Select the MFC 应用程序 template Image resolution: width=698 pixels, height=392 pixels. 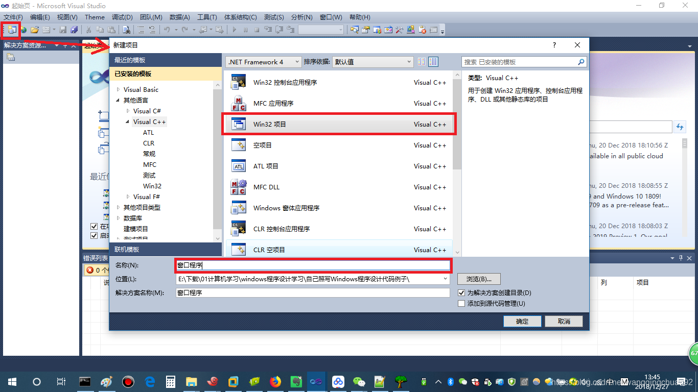point(339,103)
